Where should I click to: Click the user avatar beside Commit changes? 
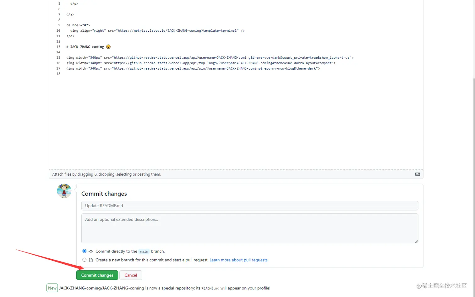tap(64, 191)
